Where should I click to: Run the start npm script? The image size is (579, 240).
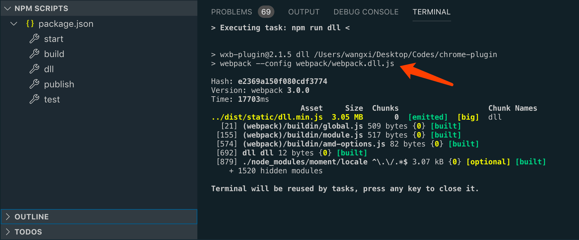tap(54, 39)
